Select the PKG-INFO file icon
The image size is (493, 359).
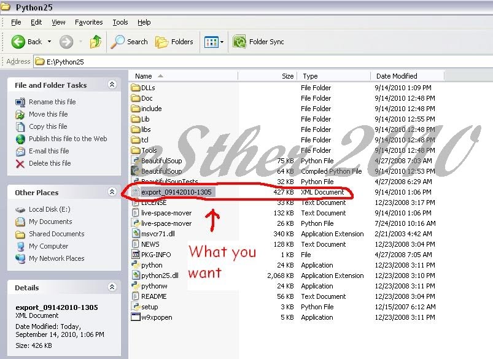(136, 254)
